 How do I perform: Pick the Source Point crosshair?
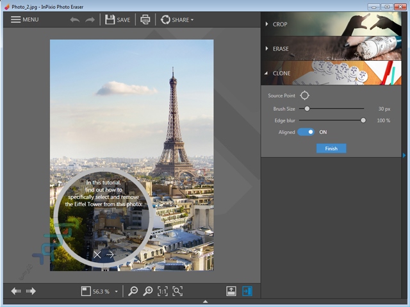pyautogui.click(x=305, y=95)
